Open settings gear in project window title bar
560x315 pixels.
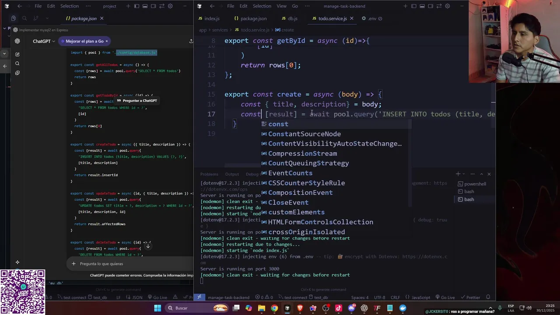[x=170, y=6]
